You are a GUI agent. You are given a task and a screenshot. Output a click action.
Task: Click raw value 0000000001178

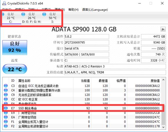(147, 126)
